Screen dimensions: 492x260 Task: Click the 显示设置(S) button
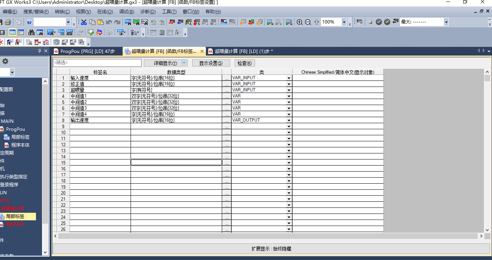(x=211, y=63)
